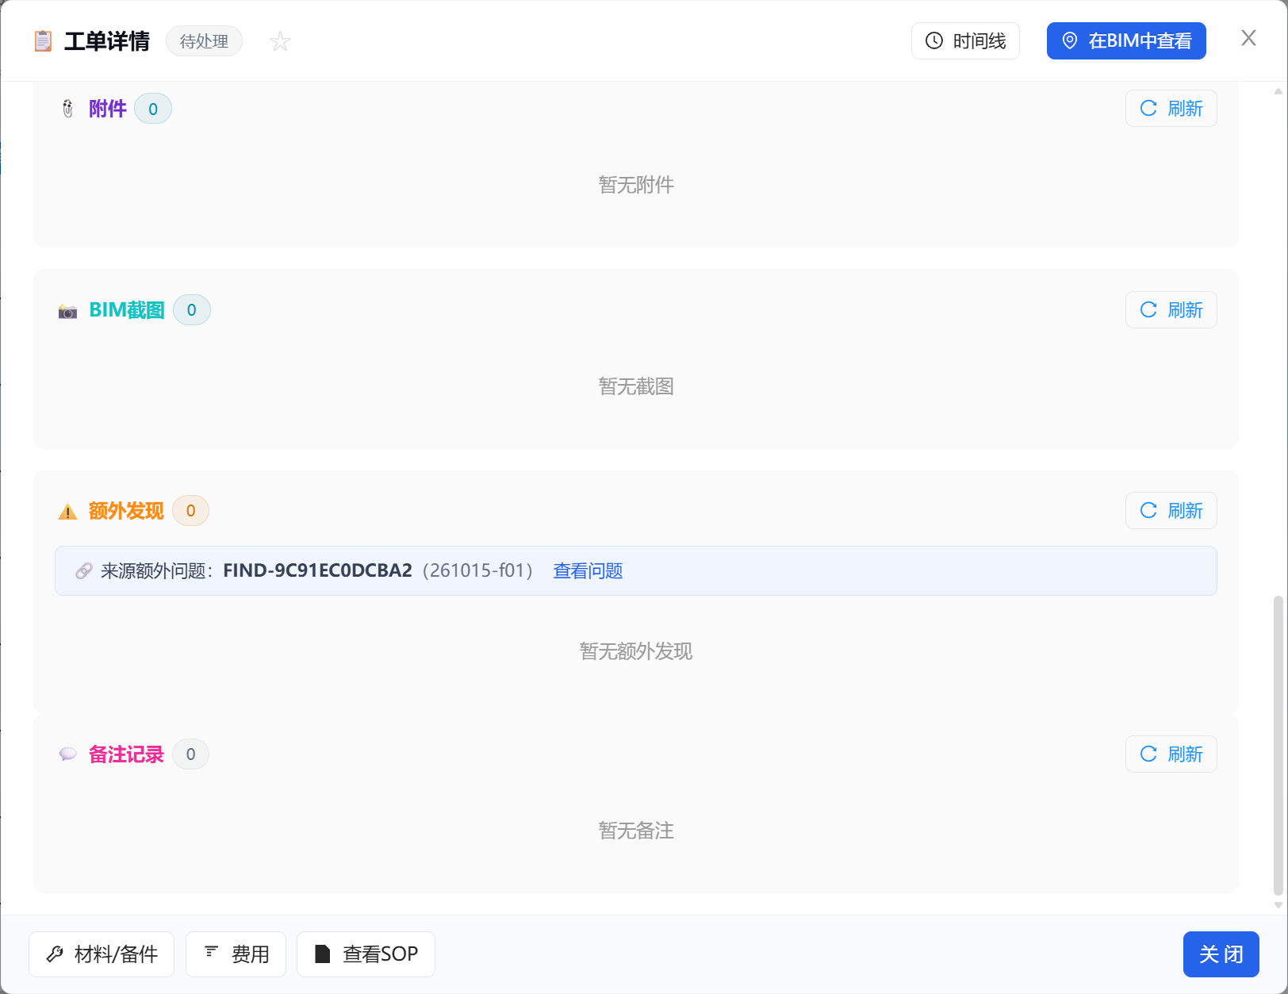Click the clipboard icon beside 工单详情
The height and width of the screenshot is (994, 1288).
[43, 41]
